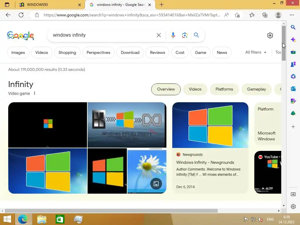Screen dimensions: 300x225
Task: Play the YouTube 6:39 video
Action: pos(268,172)
